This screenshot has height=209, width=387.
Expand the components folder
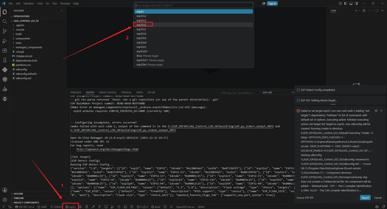[x=23, y=39]
